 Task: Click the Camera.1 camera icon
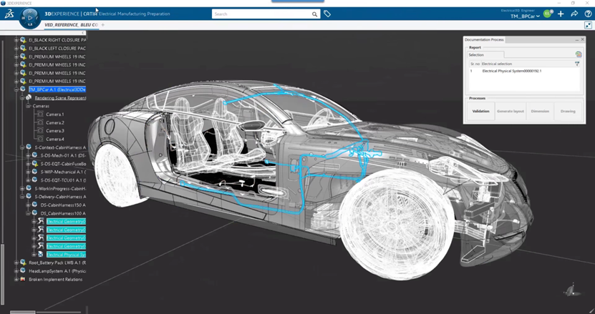click(41, 114)
